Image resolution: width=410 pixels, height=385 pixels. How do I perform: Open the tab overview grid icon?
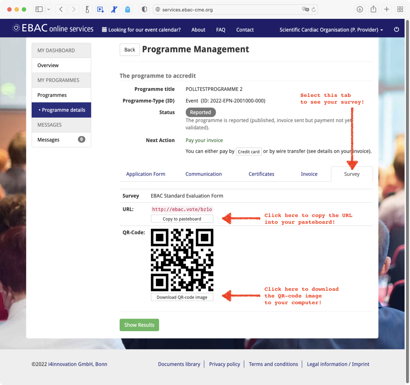click(x=400, y=9)
